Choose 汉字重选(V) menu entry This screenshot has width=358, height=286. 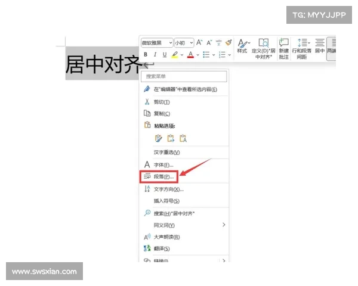pos(184,152)
